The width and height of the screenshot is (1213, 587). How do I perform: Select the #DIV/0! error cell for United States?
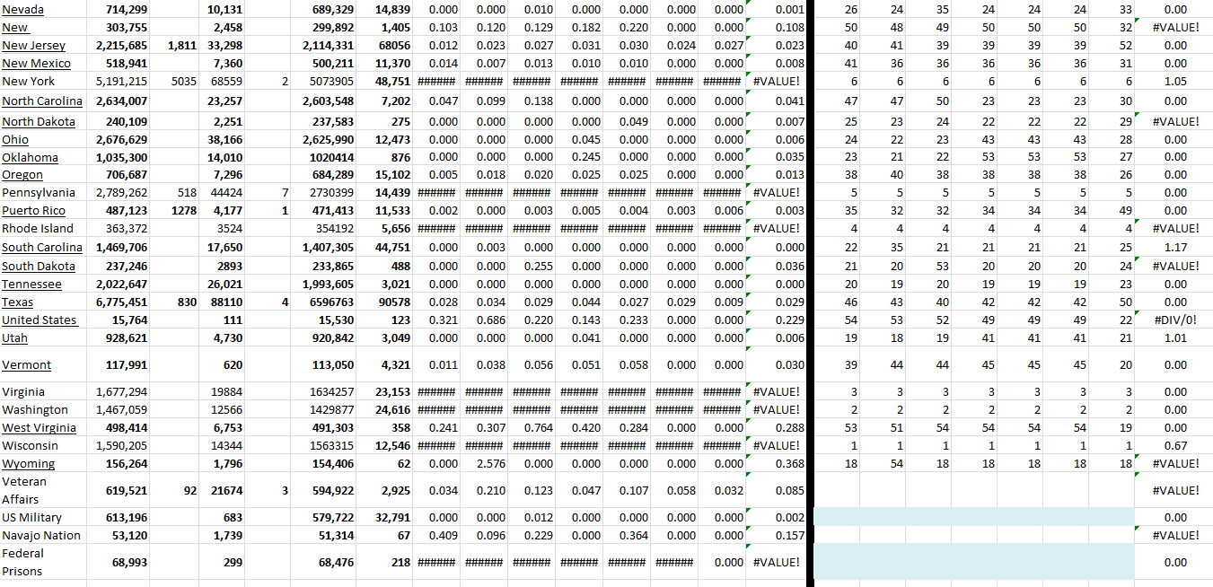[1177, 320]
